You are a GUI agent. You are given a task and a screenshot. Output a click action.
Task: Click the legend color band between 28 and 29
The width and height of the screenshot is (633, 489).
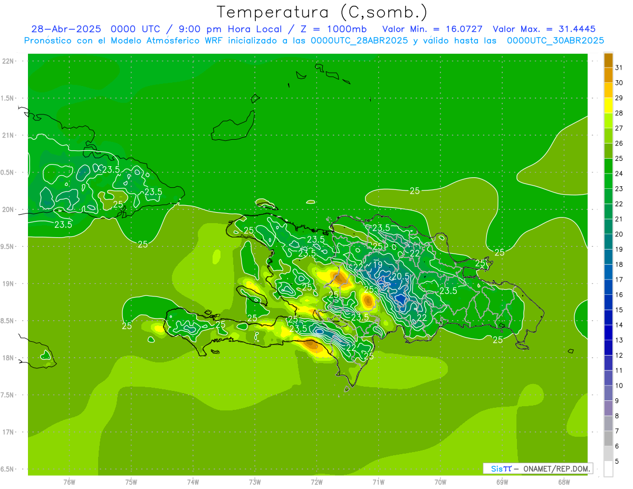[608, 106]
